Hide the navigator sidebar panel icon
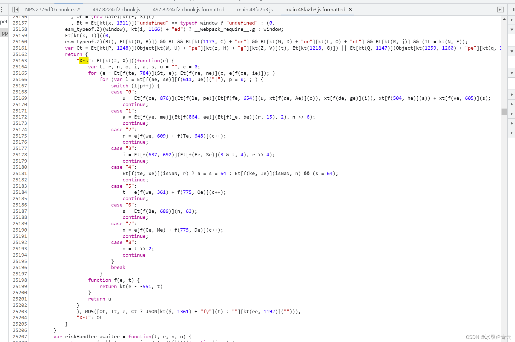The height and width of the screenshot is (342, 515). 16,10
